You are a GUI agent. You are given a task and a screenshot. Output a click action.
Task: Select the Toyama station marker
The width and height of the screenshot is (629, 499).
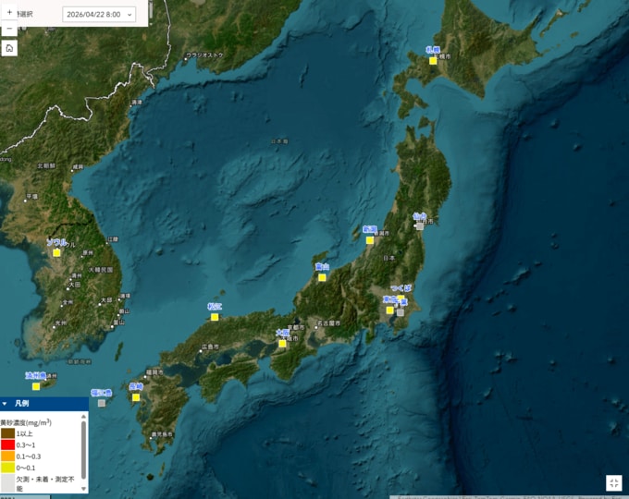[322, 277]
